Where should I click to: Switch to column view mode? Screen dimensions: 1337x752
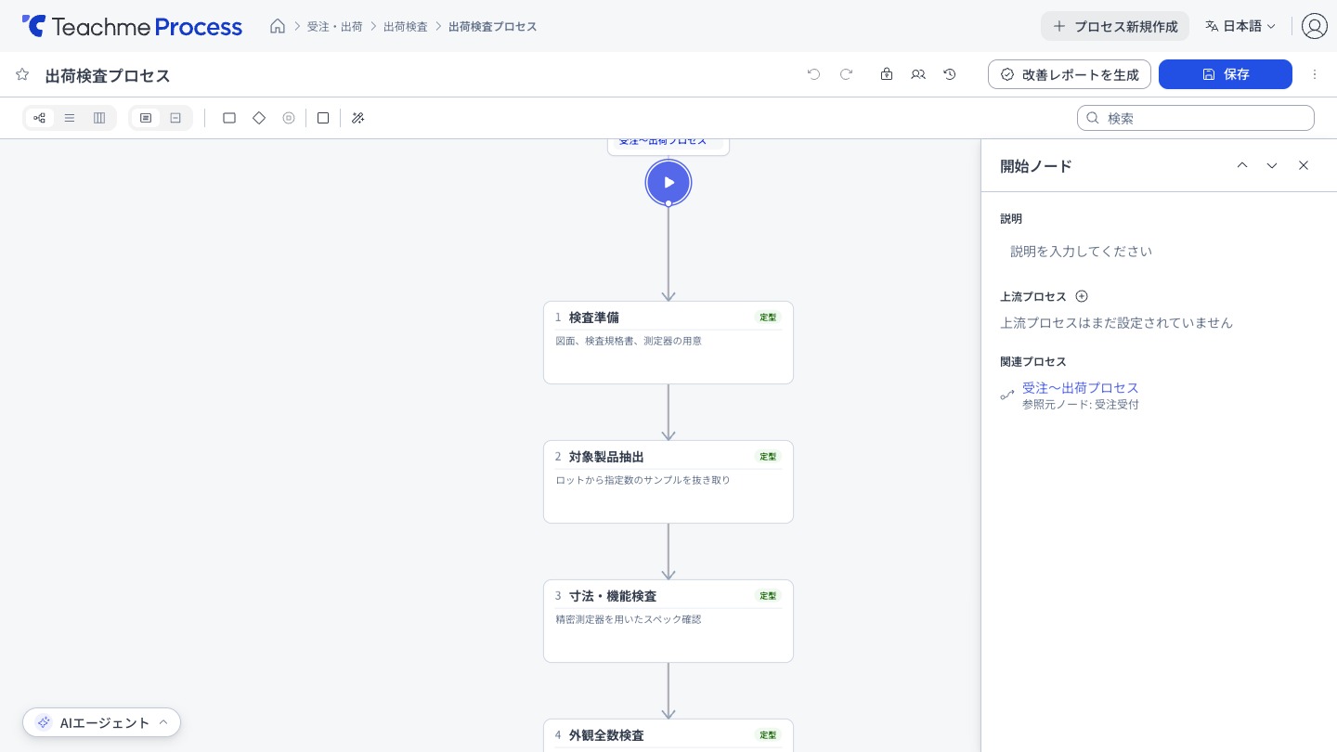pyautogui.click(x=99, y=118)
